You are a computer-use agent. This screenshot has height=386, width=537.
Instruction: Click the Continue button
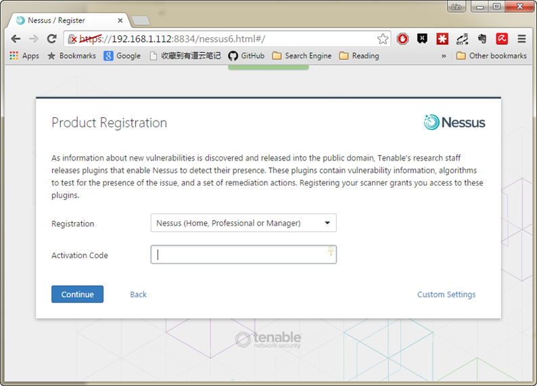point(77,294)
